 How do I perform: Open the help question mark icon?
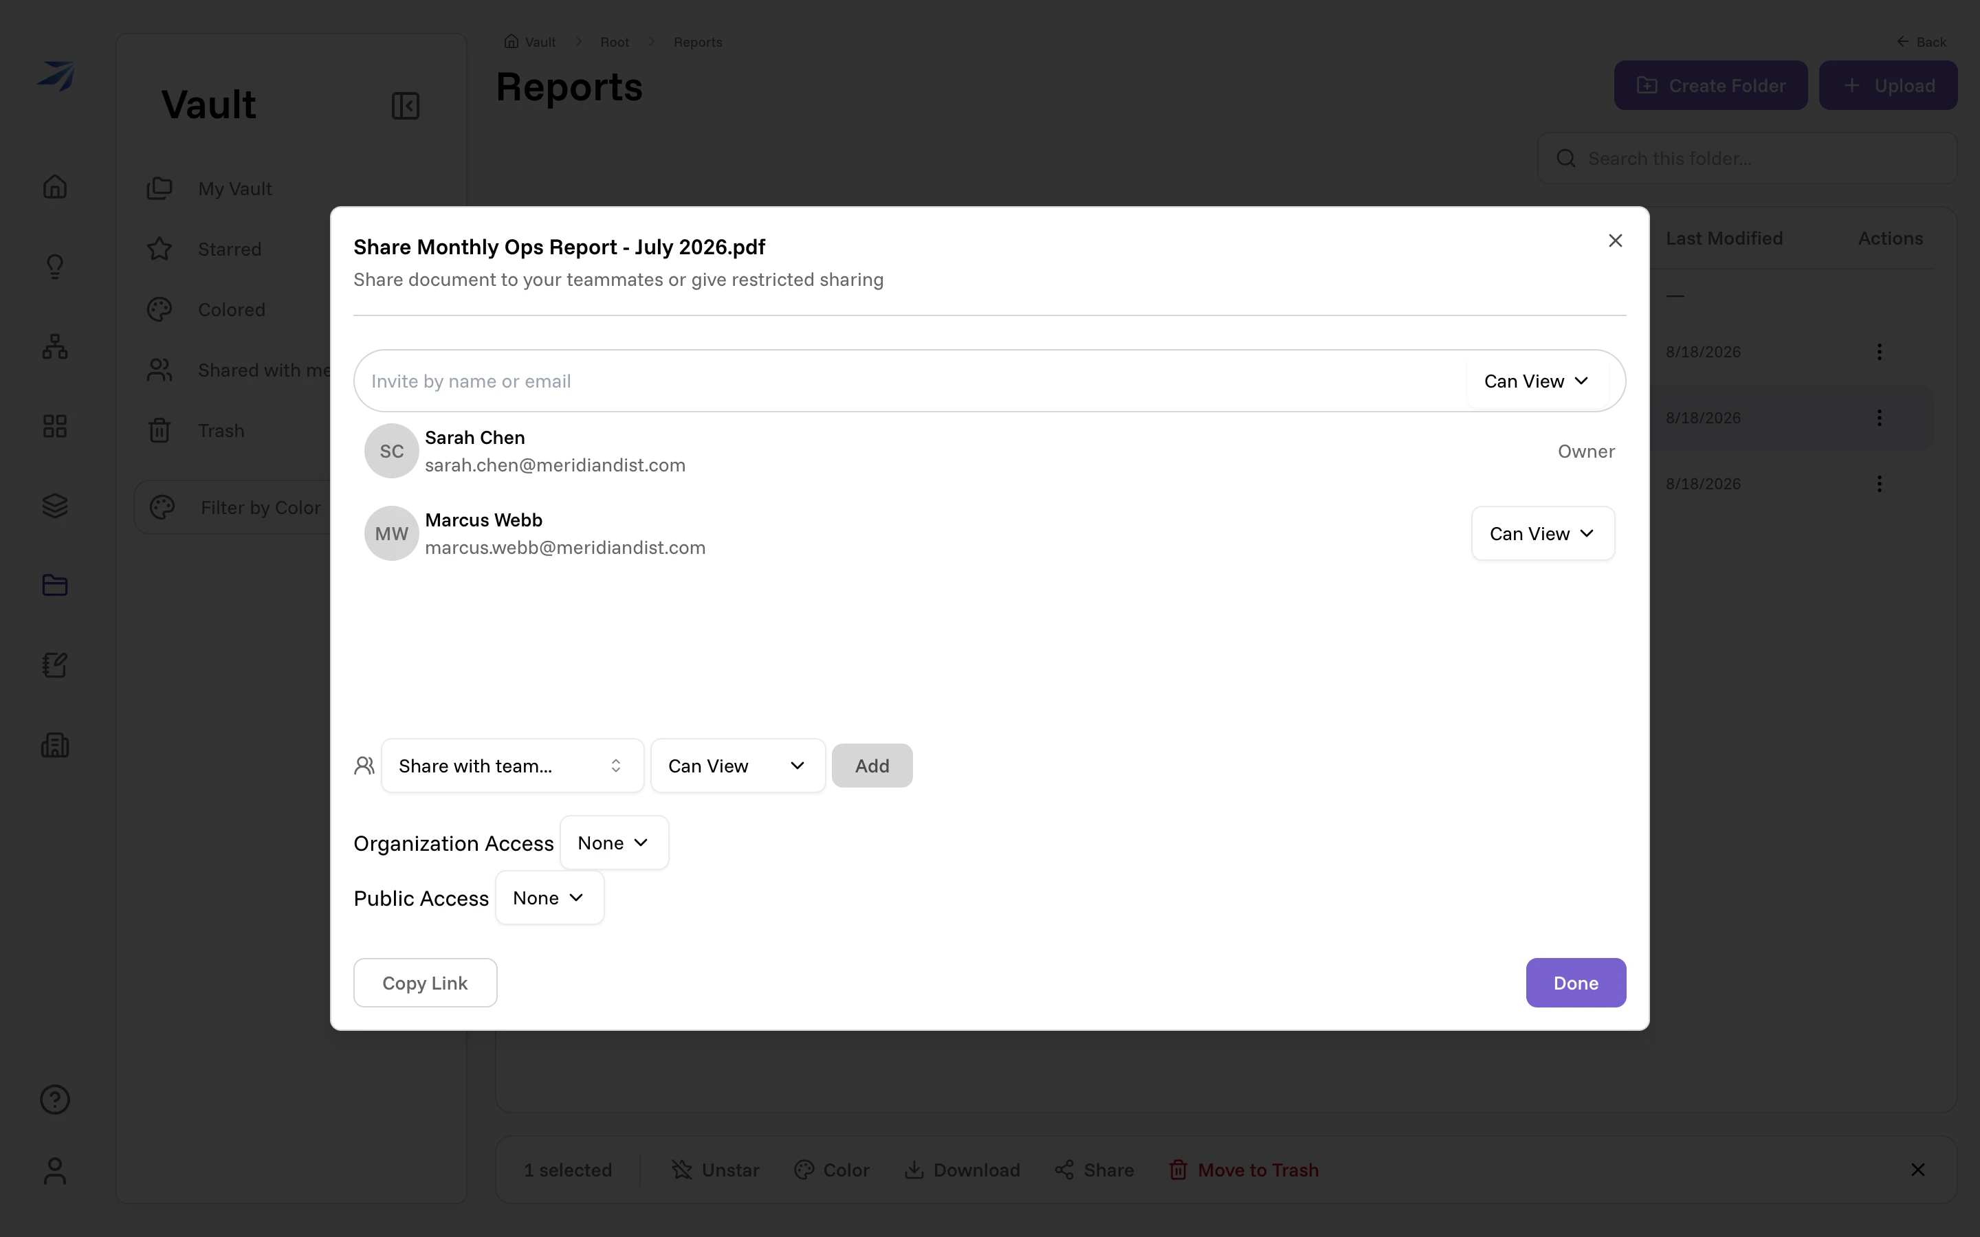(55, 1100)
